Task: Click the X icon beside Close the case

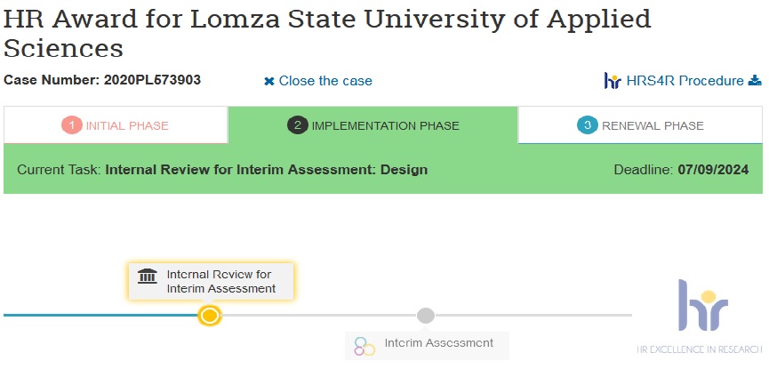Action: (268, 82)
